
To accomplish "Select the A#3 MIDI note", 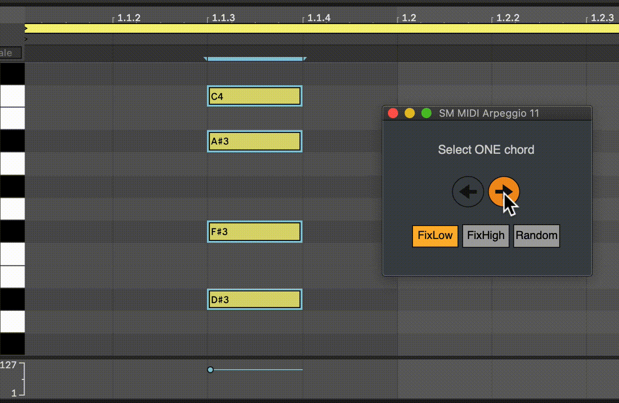I will tap(254, 141).
